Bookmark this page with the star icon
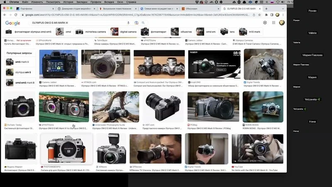332x187 pixels. [x=259, y=15]
